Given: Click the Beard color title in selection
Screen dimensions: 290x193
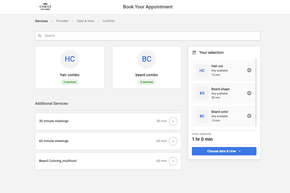Looking at the screenshot, I should coord(220,112).
